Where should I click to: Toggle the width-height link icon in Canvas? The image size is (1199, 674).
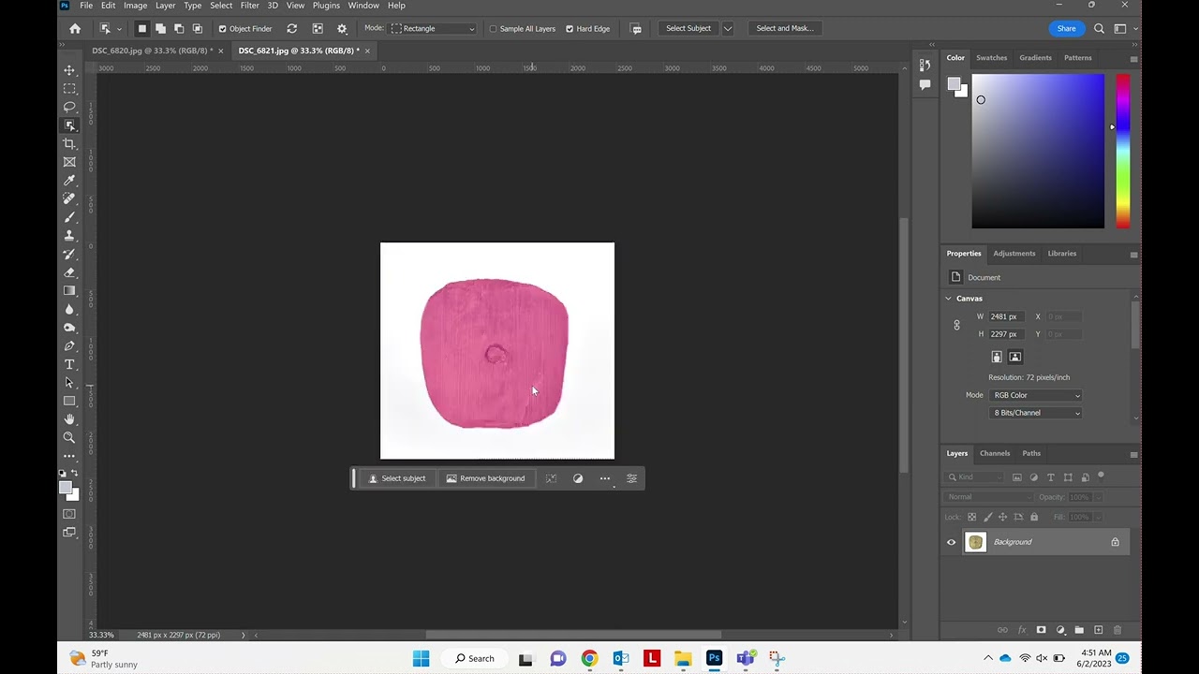point(956,325)
